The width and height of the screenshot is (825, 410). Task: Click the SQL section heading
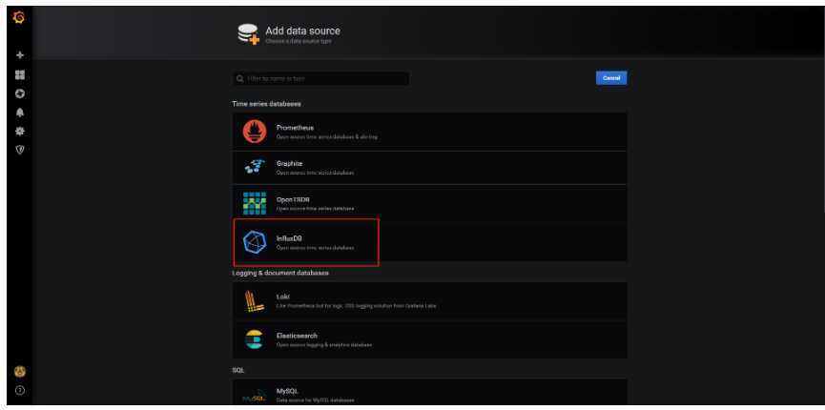237,371
